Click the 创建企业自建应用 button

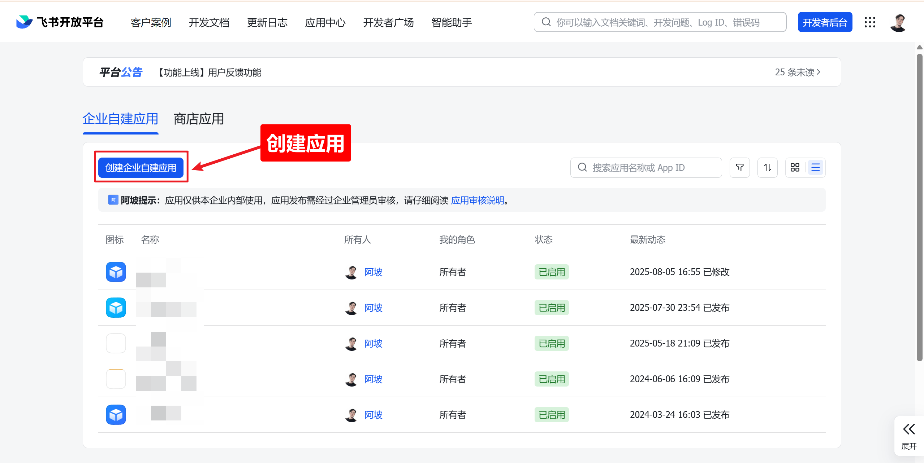pyautogui.click(x=141, y=167)
